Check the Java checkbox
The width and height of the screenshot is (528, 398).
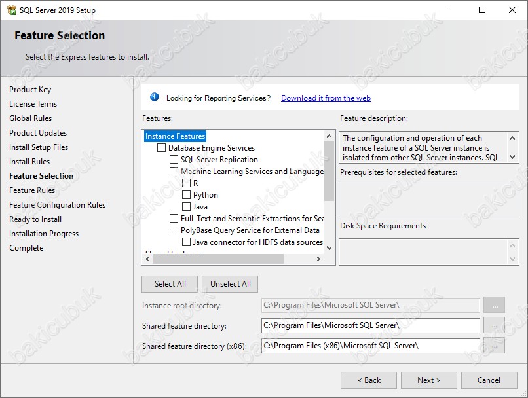pos(186,207)
